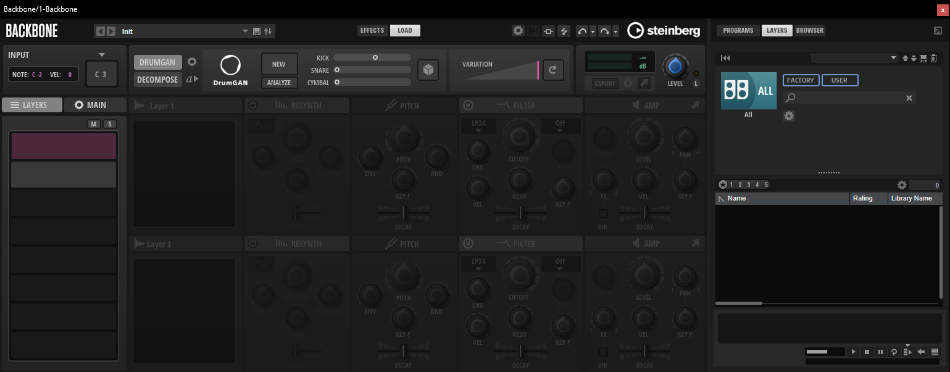
Task: Save browser filter preset floppy icon
Action: click(923, 58)
